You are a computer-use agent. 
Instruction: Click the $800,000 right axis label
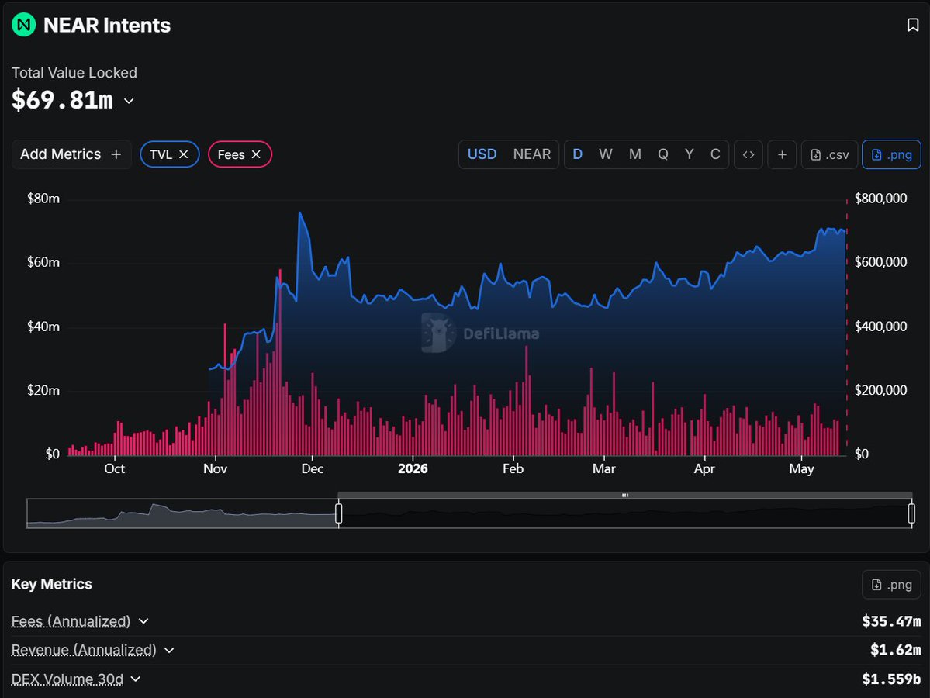point(881,199)
